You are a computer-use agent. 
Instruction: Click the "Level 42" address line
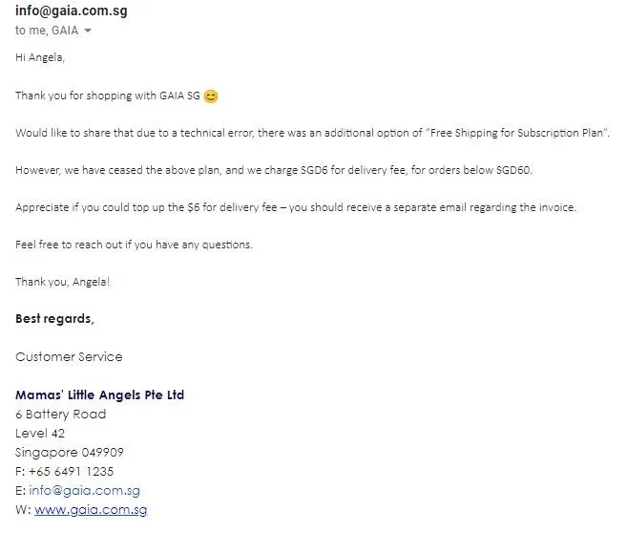40,434
